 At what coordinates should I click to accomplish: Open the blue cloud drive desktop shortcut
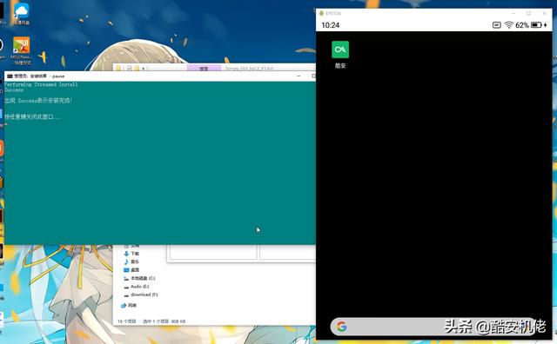coord(21,11)
